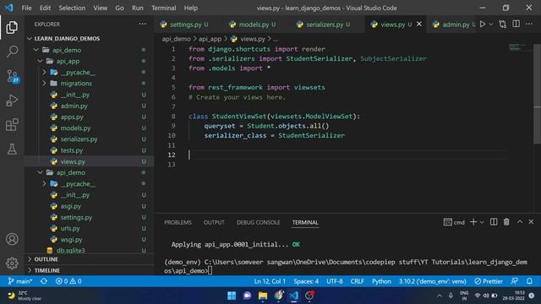This screenshot has width=541, height=304.
Task: Click Windows Start button on taskbar
Action: tap(232, 296)
